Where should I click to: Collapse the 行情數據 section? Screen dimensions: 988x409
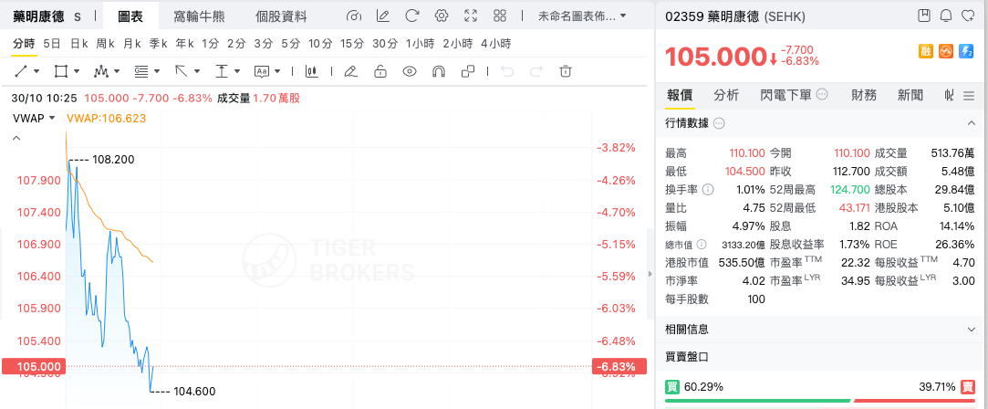click(x=971, y=123)
